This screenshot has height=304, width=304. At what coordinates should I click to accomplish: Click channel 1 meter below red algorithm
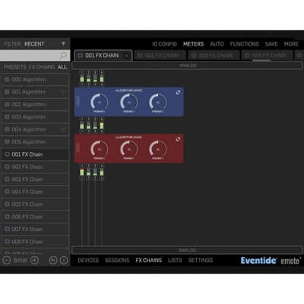coord(82,172)
